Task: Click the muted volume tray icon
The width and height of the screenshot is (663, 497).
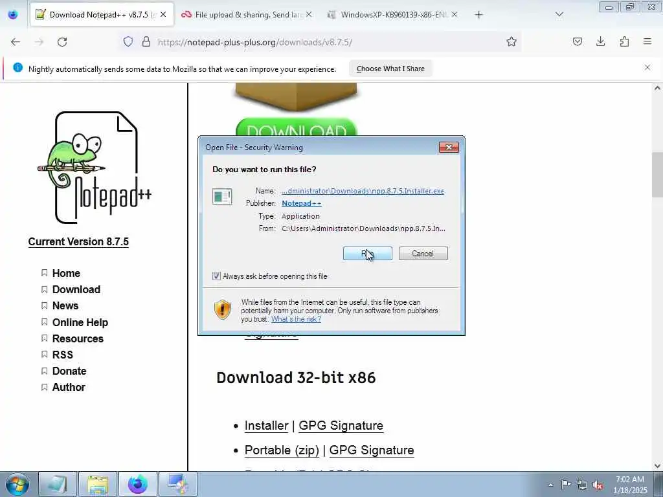Action: pos(598,485)
